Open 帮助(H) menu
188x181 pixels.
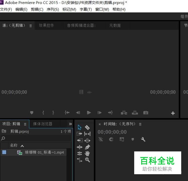[x=119, y=9]
